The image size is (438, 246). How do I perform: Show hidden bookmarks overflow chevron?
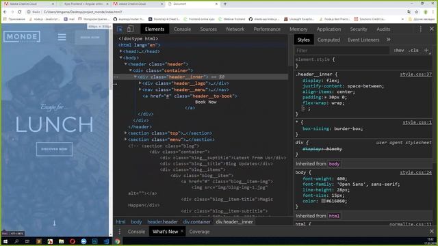tap(402, 19)
